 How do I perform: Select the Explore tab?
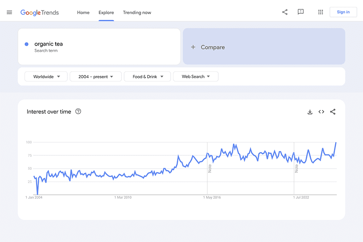[106, 13]
